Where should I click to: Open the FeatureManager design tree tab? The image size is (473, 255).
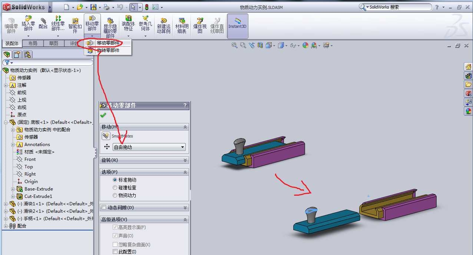pyautogui.click(x=6, y=54)
